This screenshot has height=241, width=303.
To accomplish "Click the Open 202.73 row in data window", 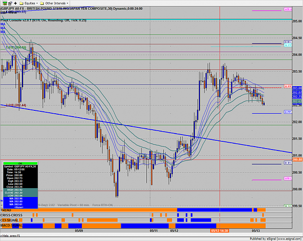I will [x=20, y=178].
